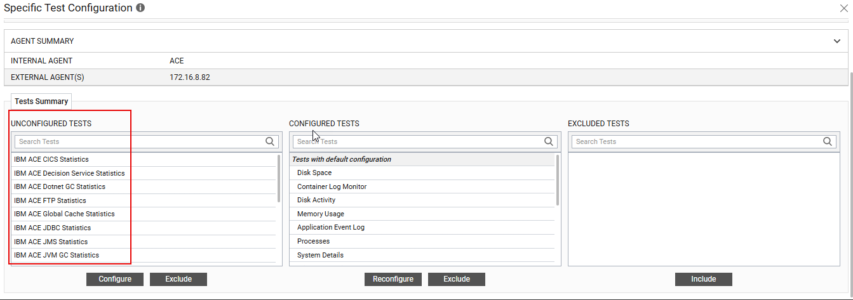This screenshot has width=853, height=300.
Task: Choose IBM ACE Global Cache Statistics
Action: click(x=64, y=214)
